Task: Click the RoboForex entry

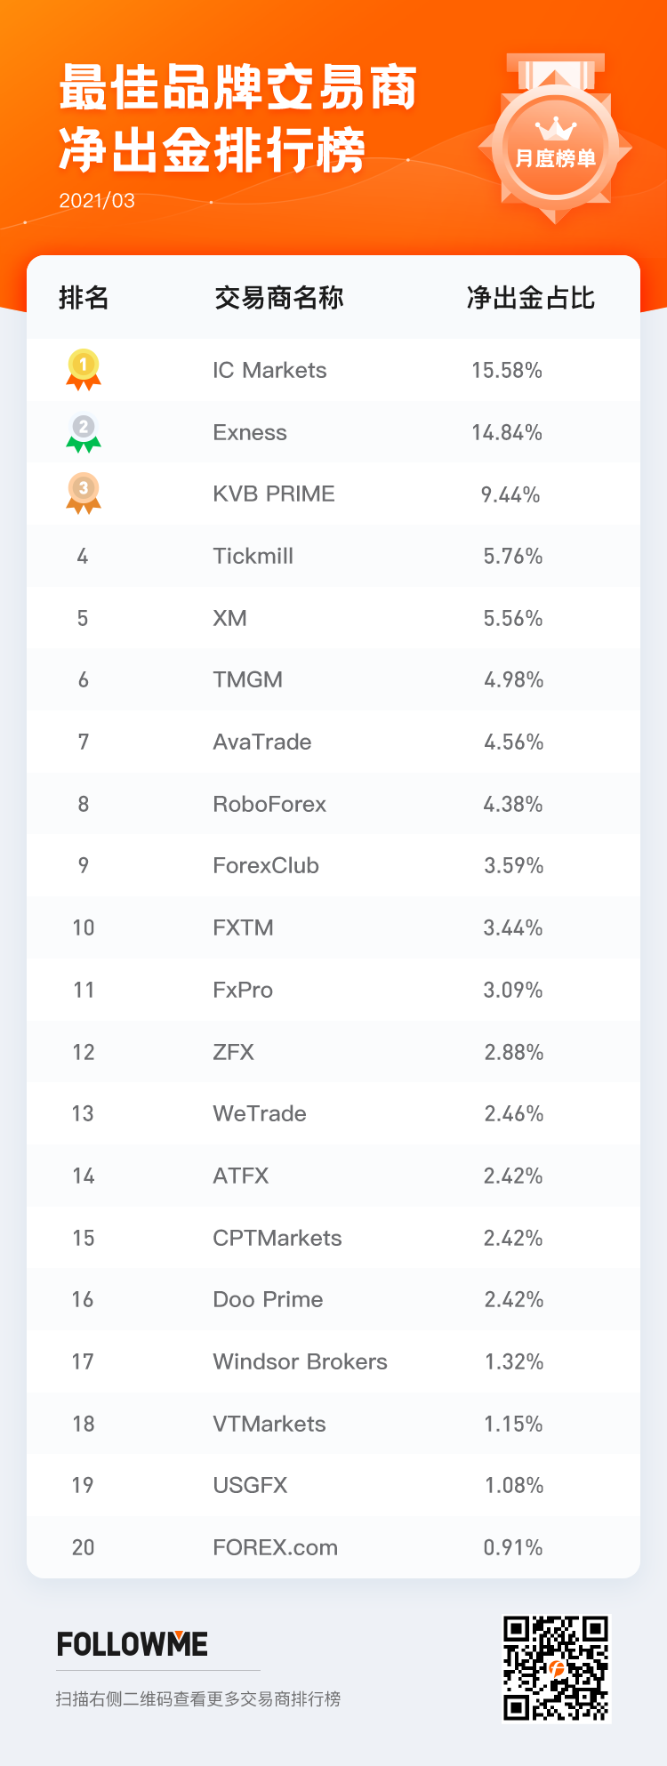Action: tap(269, 804)
